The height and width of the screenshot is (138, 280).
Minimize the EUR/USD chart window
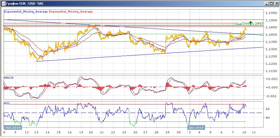pos(267,4)
